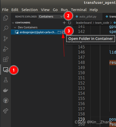The width and height of the screenshot is (116, 127).
Task: Open the View menu
Action: pyautogui.click(x=45, y=10)
